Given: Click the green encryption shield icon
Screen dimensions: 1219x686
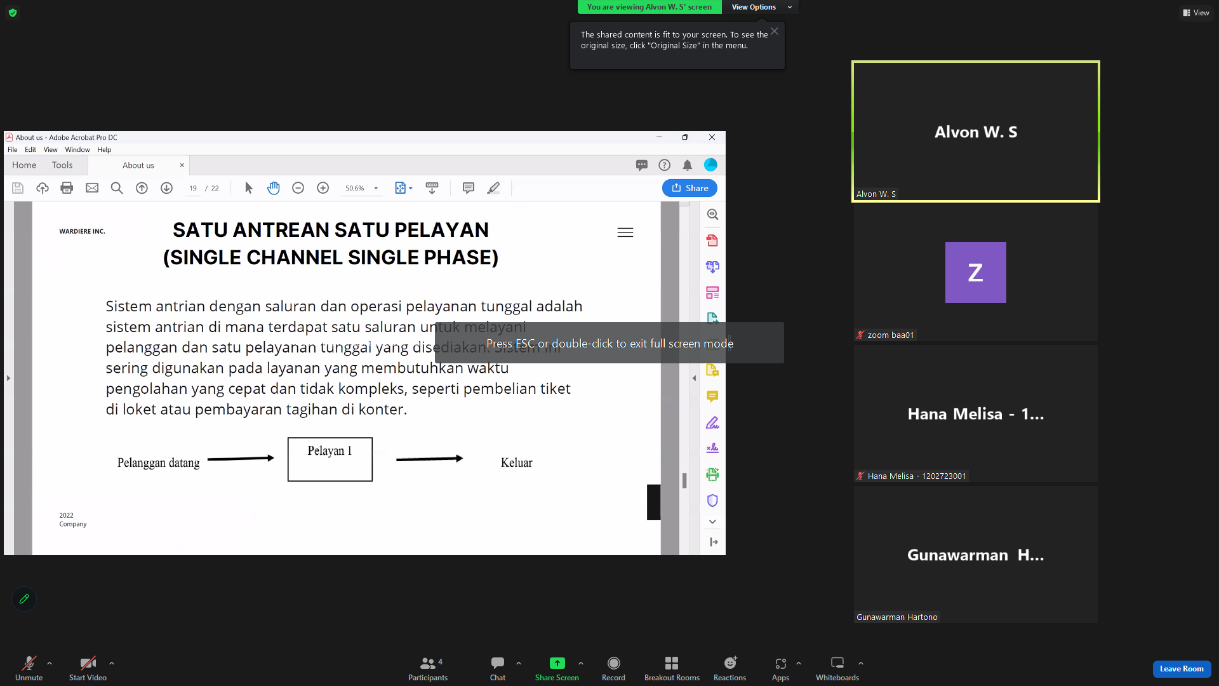Looking at the screenshot, I should click(13, 13).
